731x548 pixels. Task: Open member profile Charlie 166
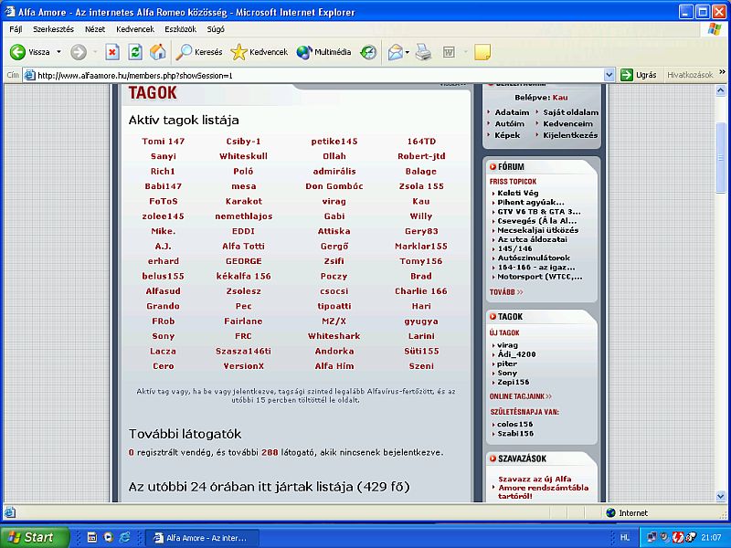(x=421, y=290)
